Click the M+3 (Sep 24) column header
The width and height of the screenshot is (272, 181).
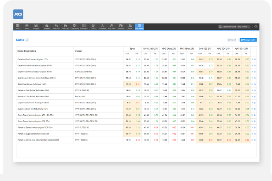click(187, 49)
